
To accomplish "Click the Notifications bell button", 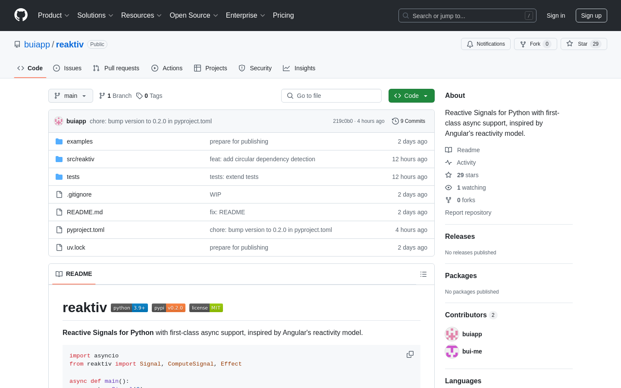I will pos(486,44).
